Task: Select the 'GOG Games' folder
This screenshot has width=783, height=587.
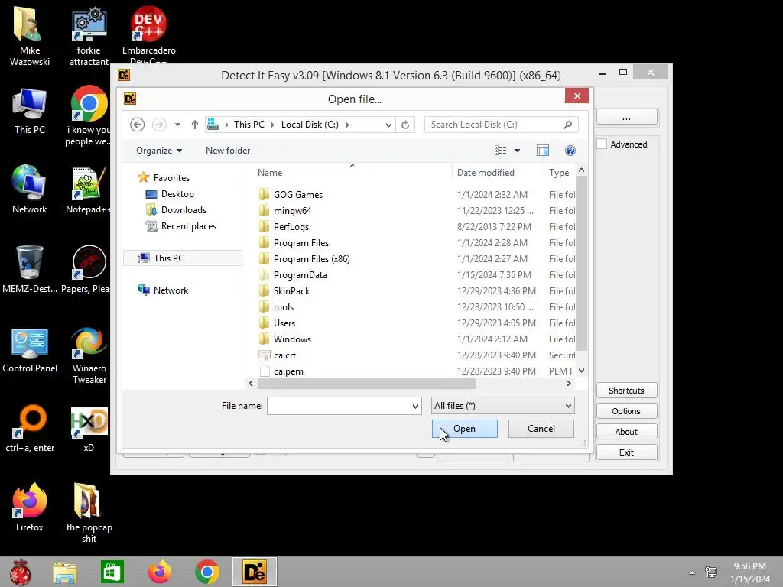Action: 298,195
